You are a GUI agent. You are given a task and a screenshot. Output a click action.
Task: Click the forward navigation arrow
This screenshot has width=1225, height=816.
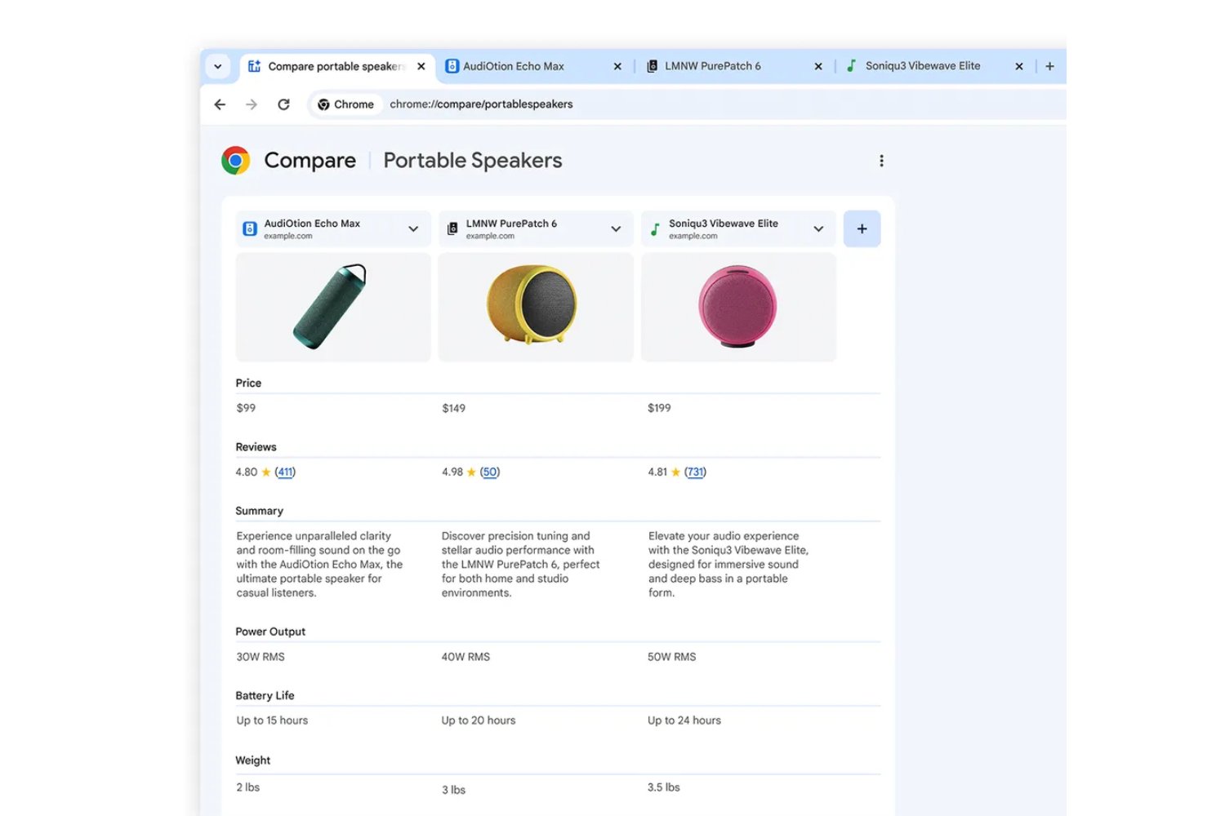click(x=251, y=104)
